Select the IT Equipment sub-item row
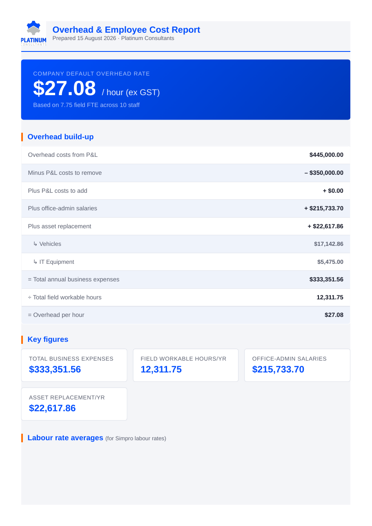 point(186,262)
